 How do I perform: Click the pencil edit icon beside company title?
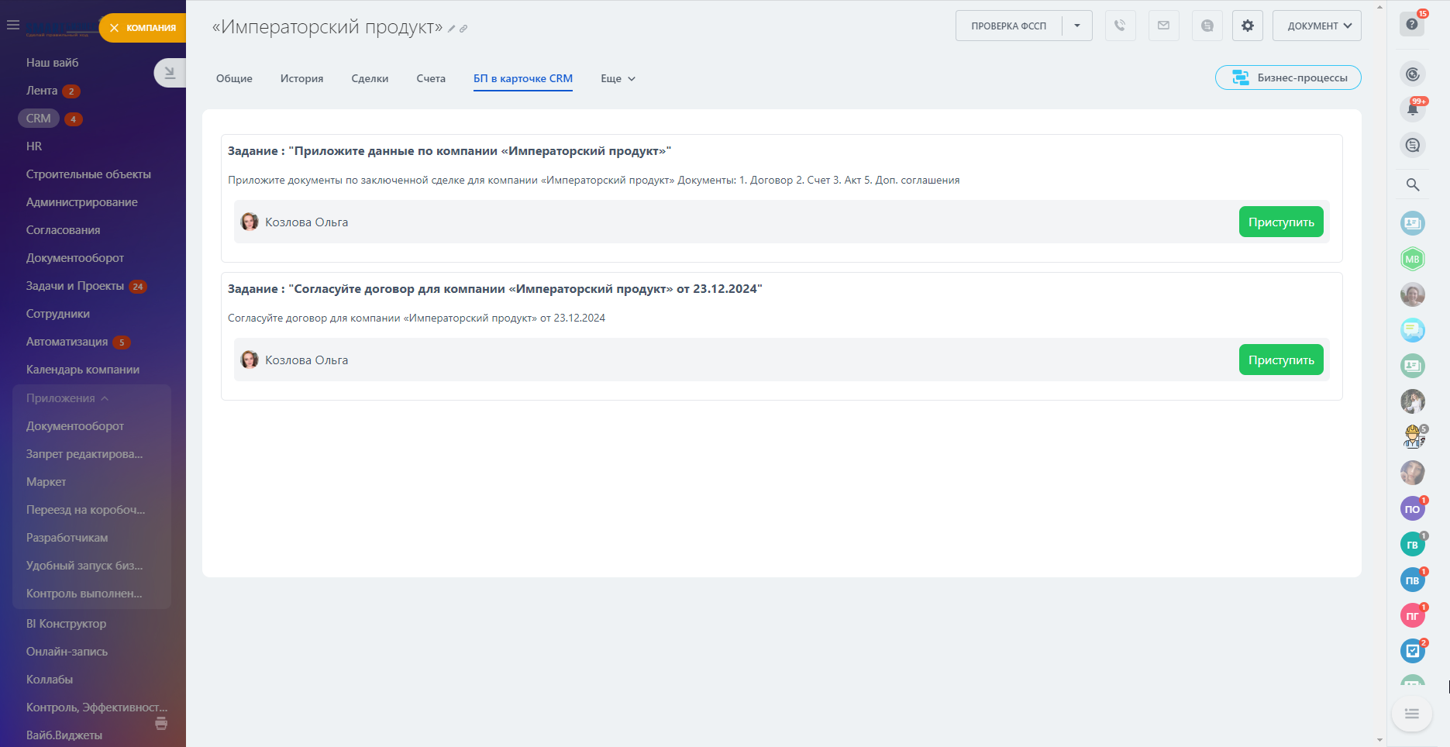click(x=452, y=29)
